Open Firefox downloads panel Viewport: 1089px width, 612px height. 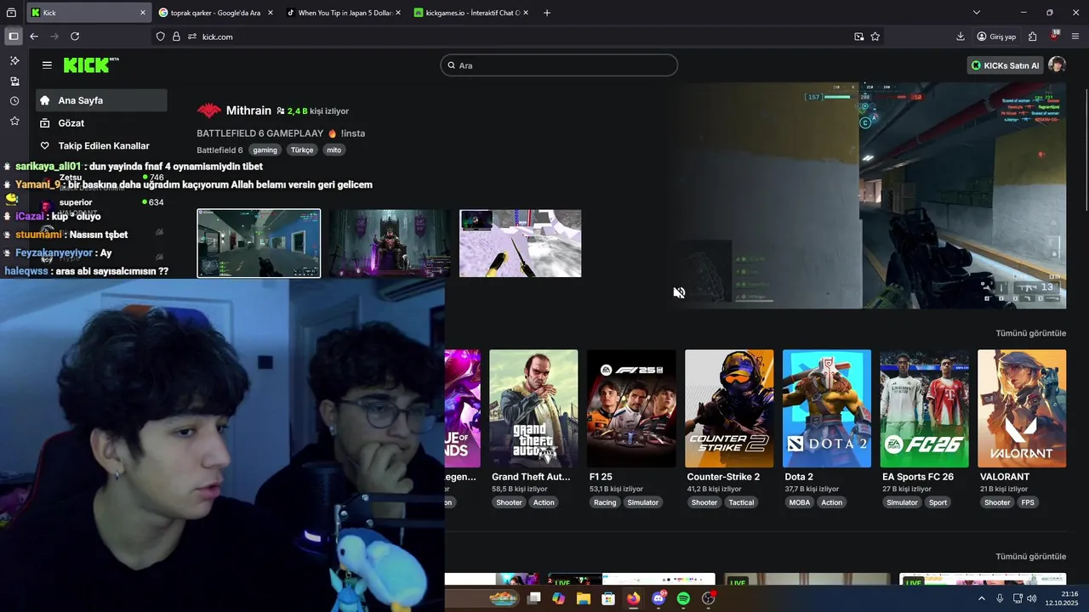click(961, 37)
